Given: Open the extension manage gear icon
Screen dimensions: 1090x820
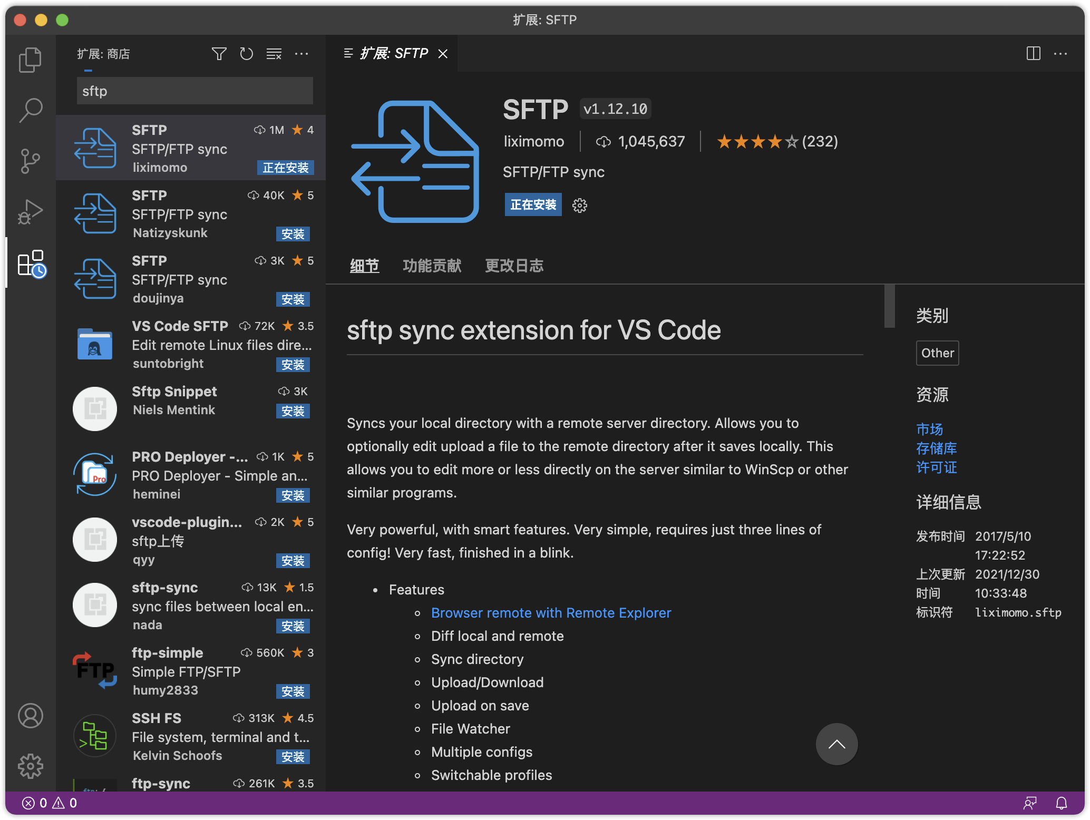Looking at the screenshot, I should 580,205.
